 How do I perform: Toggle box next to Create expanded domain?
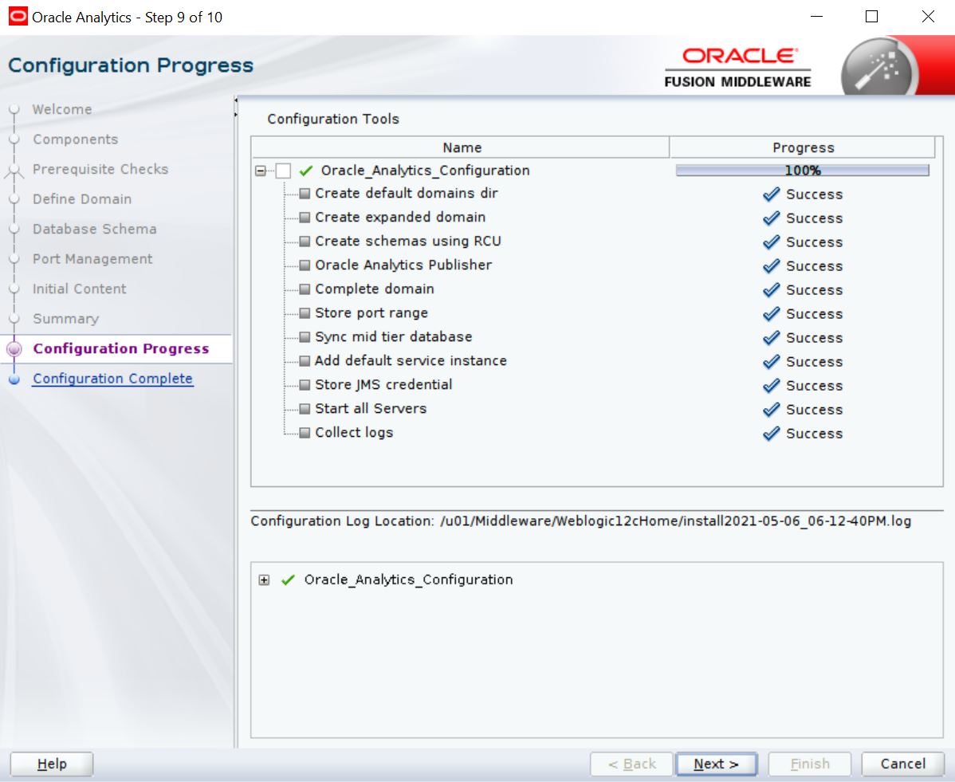tap(305, 218)
